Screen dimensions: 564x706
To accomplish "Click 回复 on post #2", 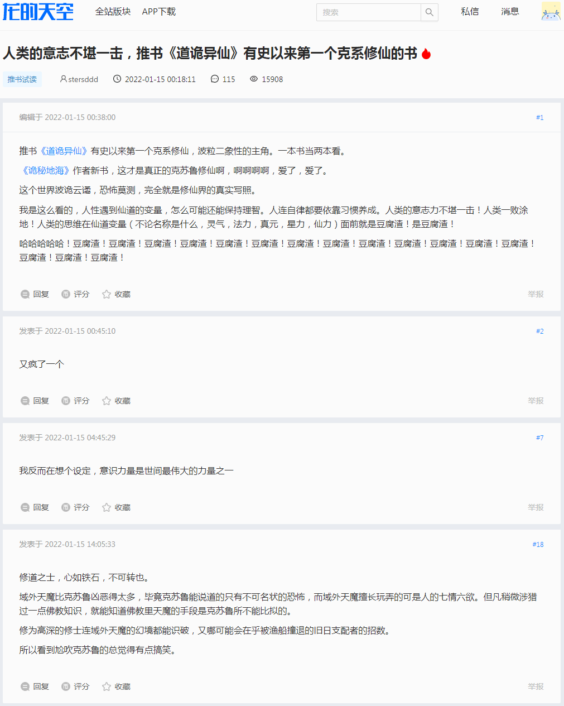I will click(41, 401).
